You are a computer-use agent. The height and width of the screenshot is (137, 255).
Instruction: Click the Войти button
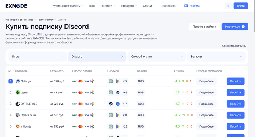241,6
